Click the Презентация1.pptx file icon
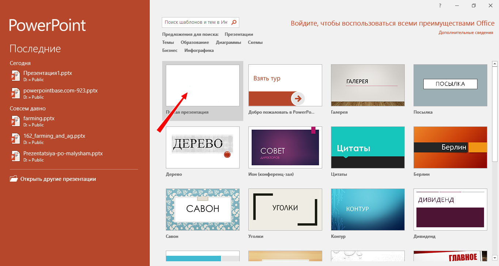Image resolution: width=499 pixels, height=266 pixels. (15, 76)
